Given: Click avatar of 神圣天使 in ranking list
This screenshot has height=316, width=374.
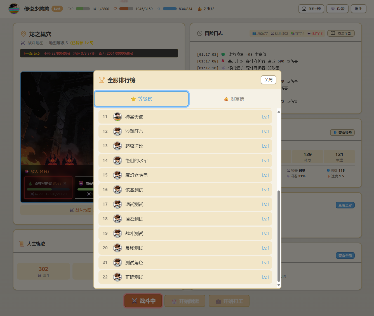Looking at the screenshot, I should [117, 117].
